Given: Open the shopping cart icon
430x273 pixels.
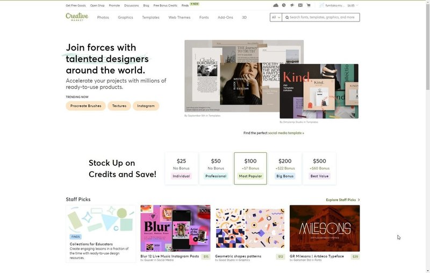Looking at the screenshot, I should tap(309, 5).
